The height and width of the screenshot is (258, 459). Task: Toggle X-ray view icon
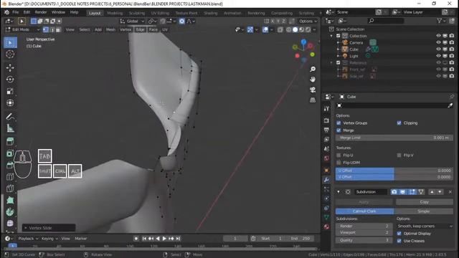coord(280,29)
